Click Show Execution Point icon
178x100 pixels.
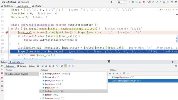[x=38, y=66]
